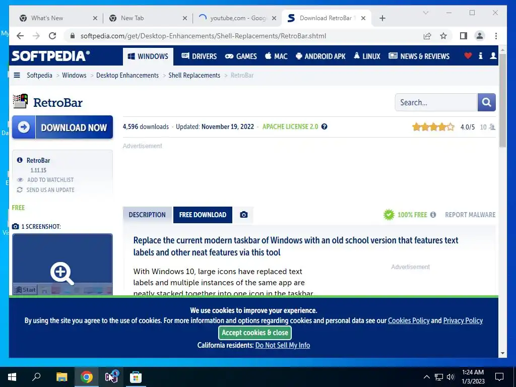This screenshot has width=516, height=387.
Task: Open the Chrome profile avatar
Action: pos(480,36)
